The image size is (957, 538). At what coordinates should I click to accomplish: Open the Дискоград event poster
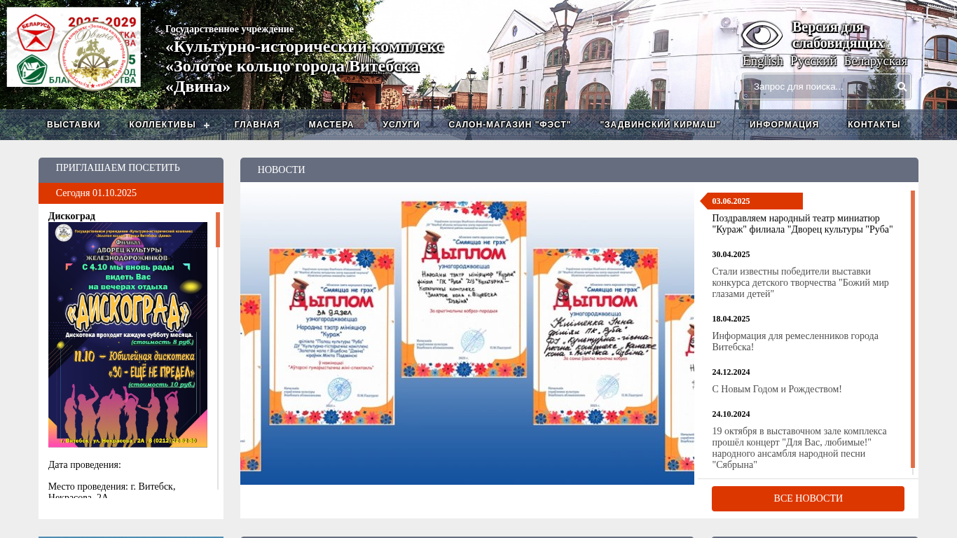point(128,335)
